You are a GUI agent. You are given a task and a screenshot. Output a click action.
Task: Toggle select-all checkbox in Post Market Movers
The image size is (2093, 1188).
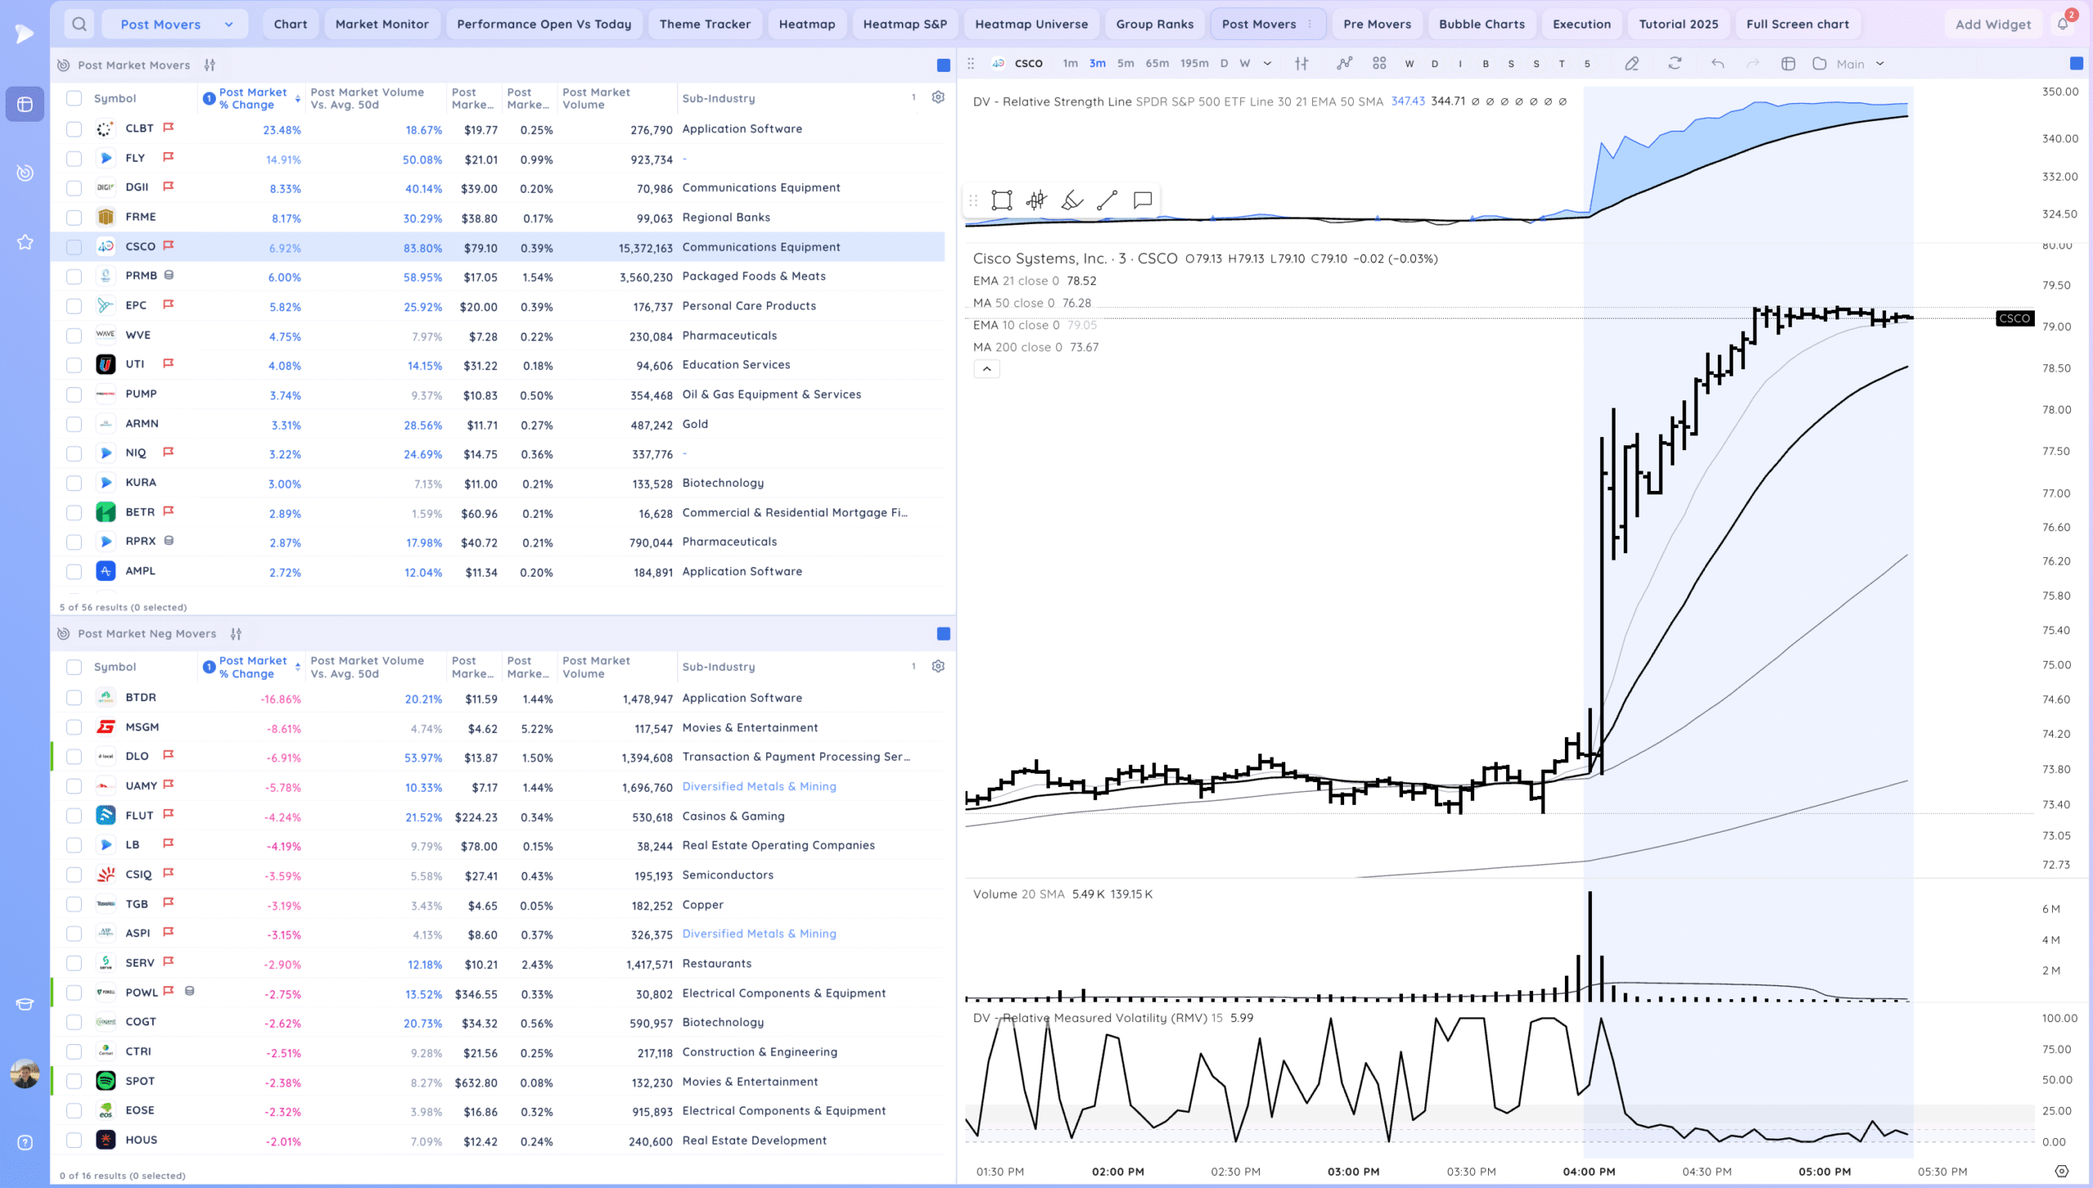click(74, 98)
